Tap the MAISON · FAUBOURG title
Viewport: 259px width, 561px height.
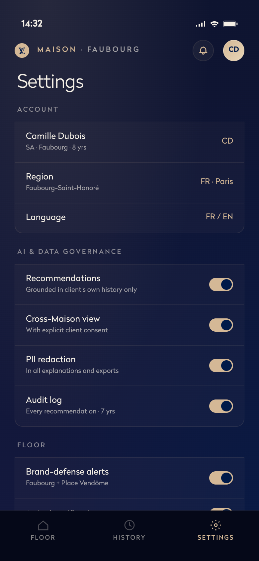click(88, 50)
